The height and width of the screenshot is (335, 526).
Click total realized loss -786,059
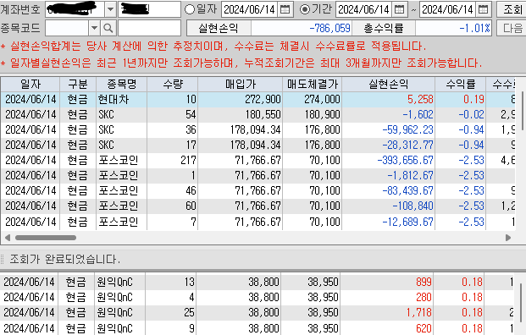point(329,28)
